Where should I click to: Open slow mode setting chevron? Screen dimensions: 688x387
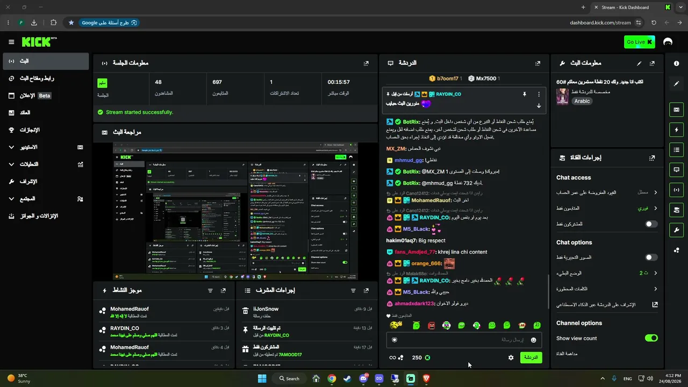click(x=655, y=273)
